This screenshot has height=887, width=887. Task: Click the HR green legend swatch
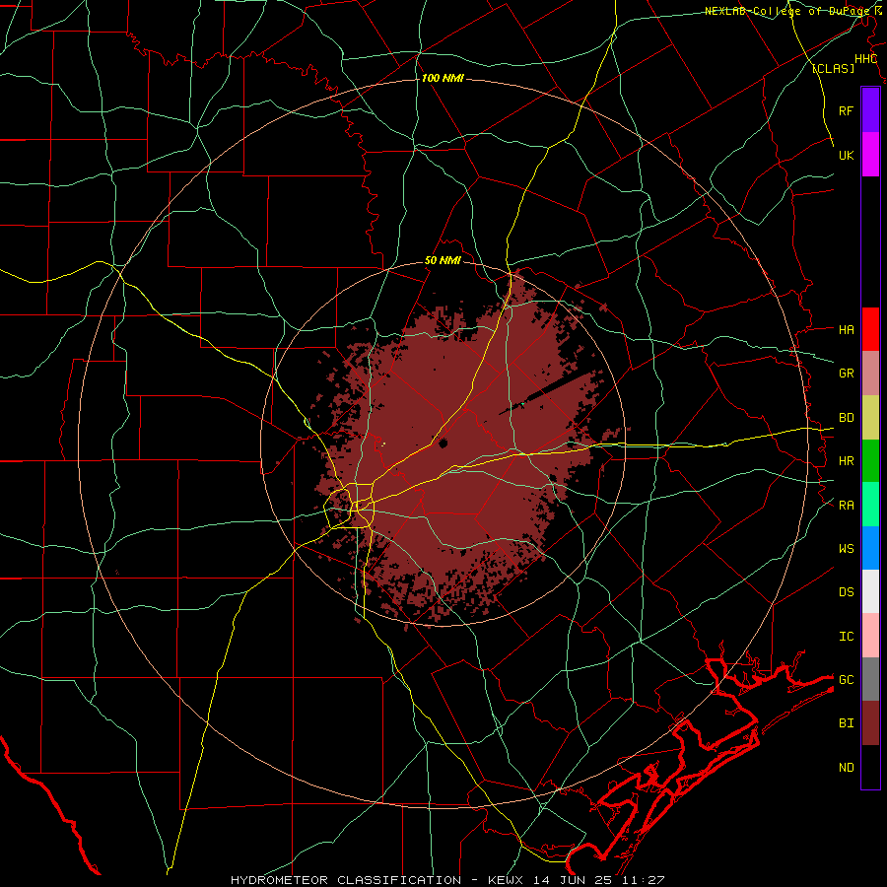(870, 461)
